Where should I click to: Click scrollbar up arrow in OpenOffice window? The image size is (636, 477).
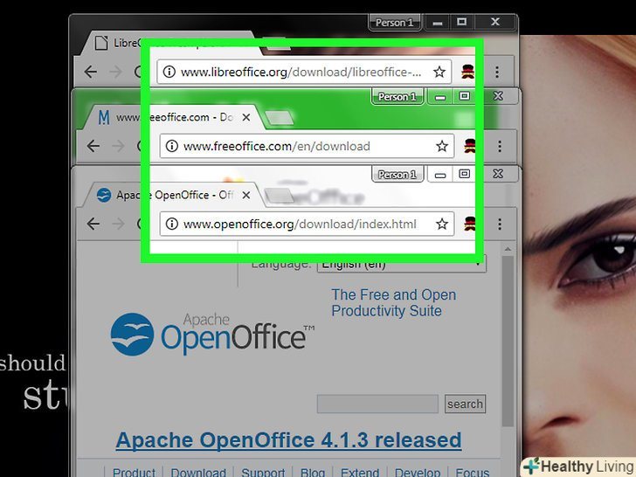pyautogui.click(x=508, y=249)
